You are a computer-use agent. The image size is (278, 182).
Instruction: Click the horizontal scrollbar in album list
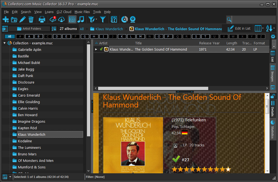153,88
